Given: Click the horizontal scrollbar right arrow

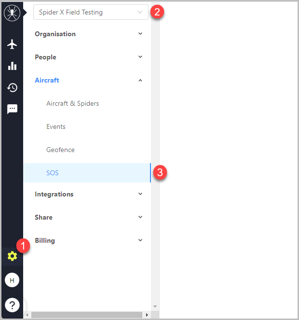Looking at the screenshot, I should (x=147, y=315).
